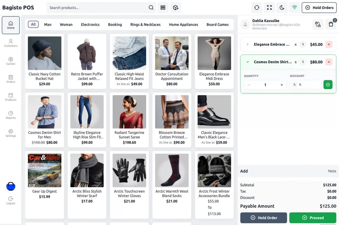339x225 pixels.
Task: Toggle the percent discount type
Action: click(294, 85)
